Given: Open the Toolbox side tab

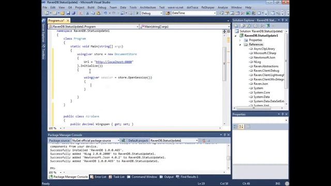Looking at the screenshot, I should tap(43, 52).
